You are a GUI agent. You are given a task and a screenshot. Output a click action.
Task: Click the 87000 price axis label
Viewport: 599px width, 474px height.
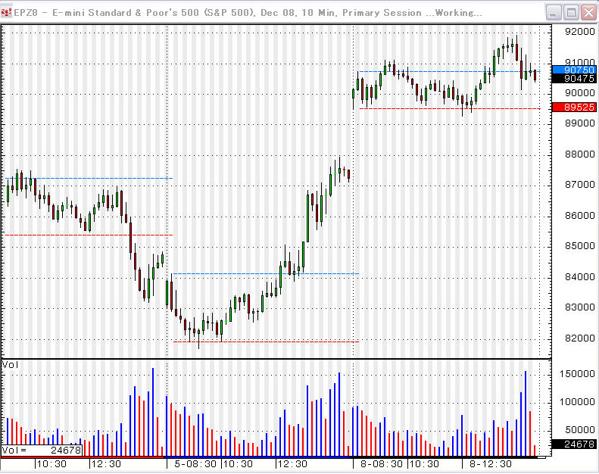click(579, 185)
